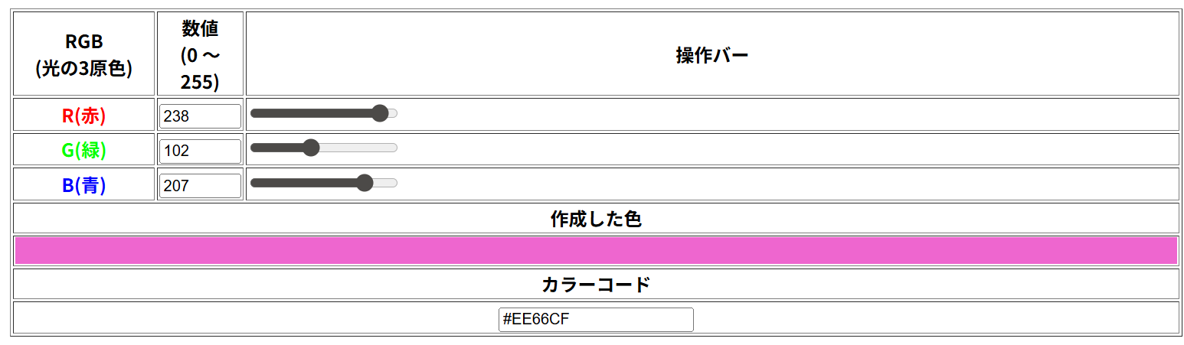The image size is (1184, 345).
Task: Click the red R(赤) label
Action: click(84, 116)
